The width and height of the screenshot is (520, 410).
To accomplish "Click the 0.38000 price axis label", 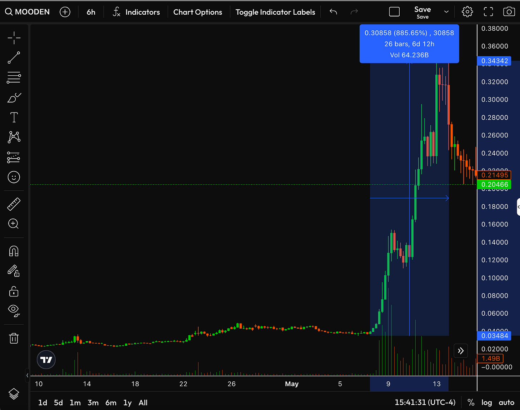I will [495, 29].
